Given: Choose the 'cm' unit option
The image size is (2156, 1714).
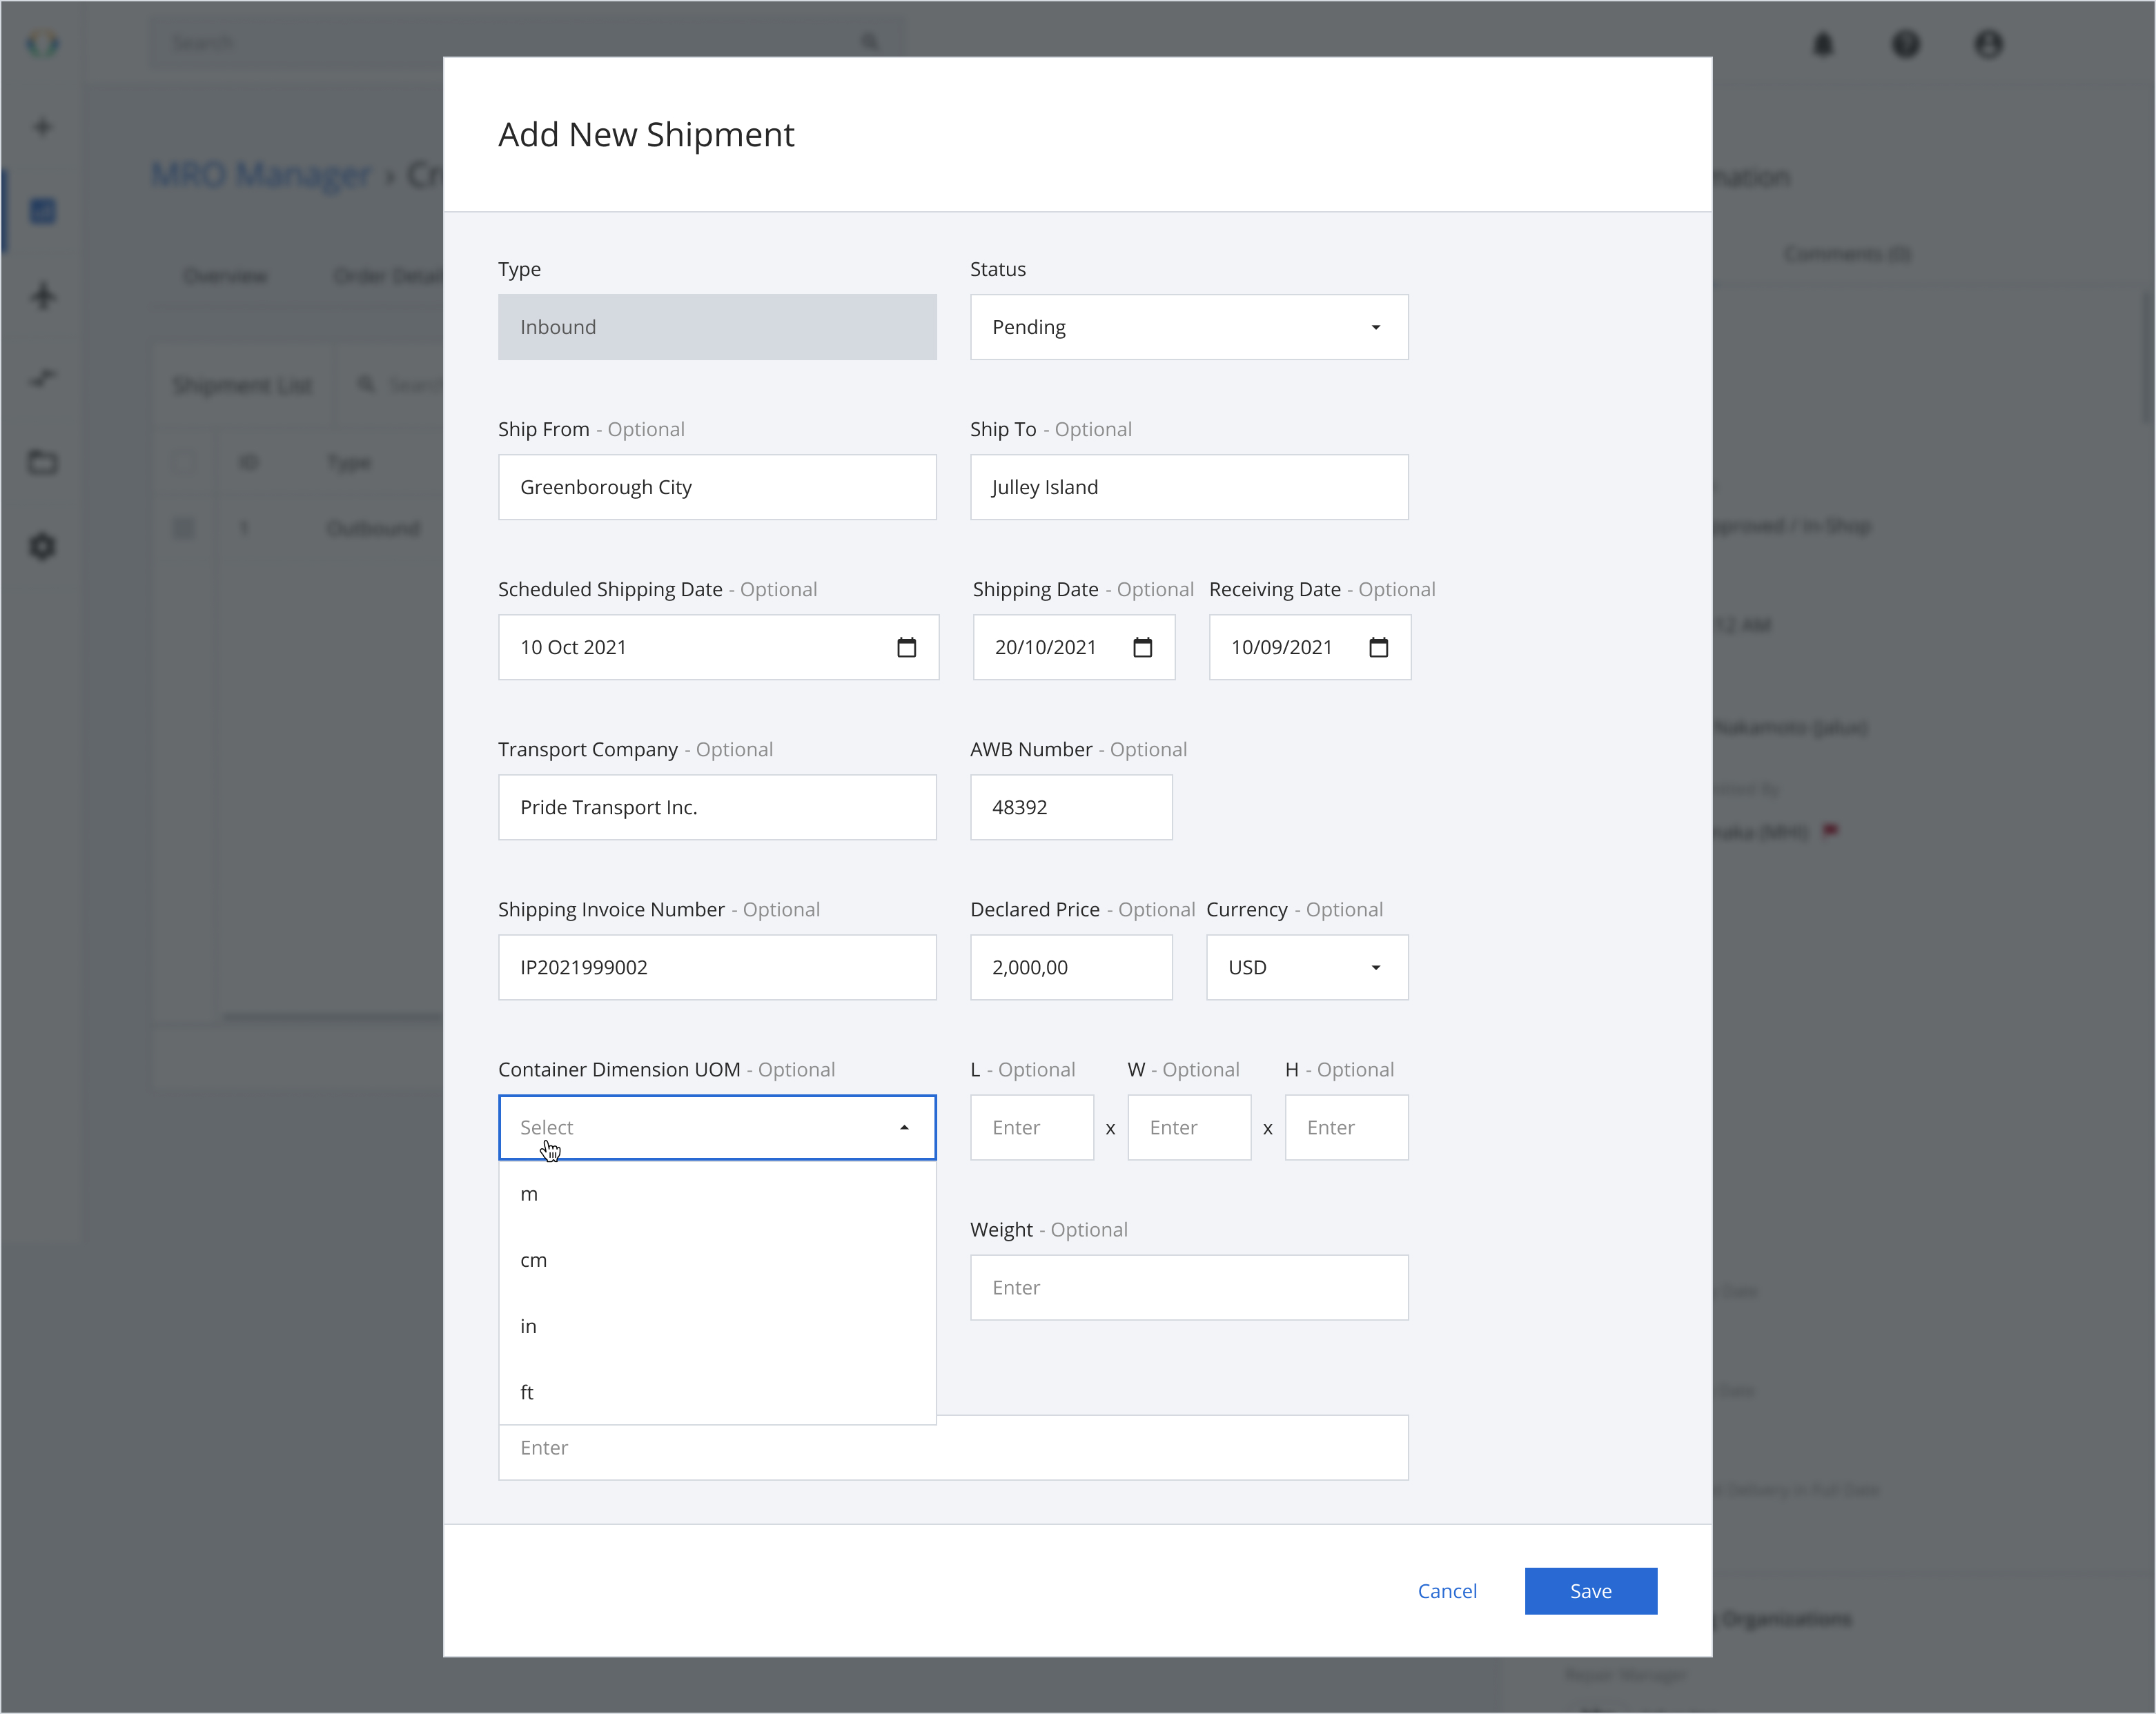Looking at the screenshot, I should [x=717, y=1260].
